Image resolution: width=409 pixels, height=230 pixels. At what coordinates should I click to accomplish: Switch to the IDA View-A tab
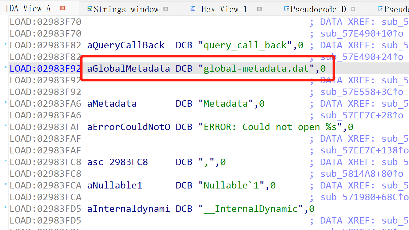click(x=28, y=8)
